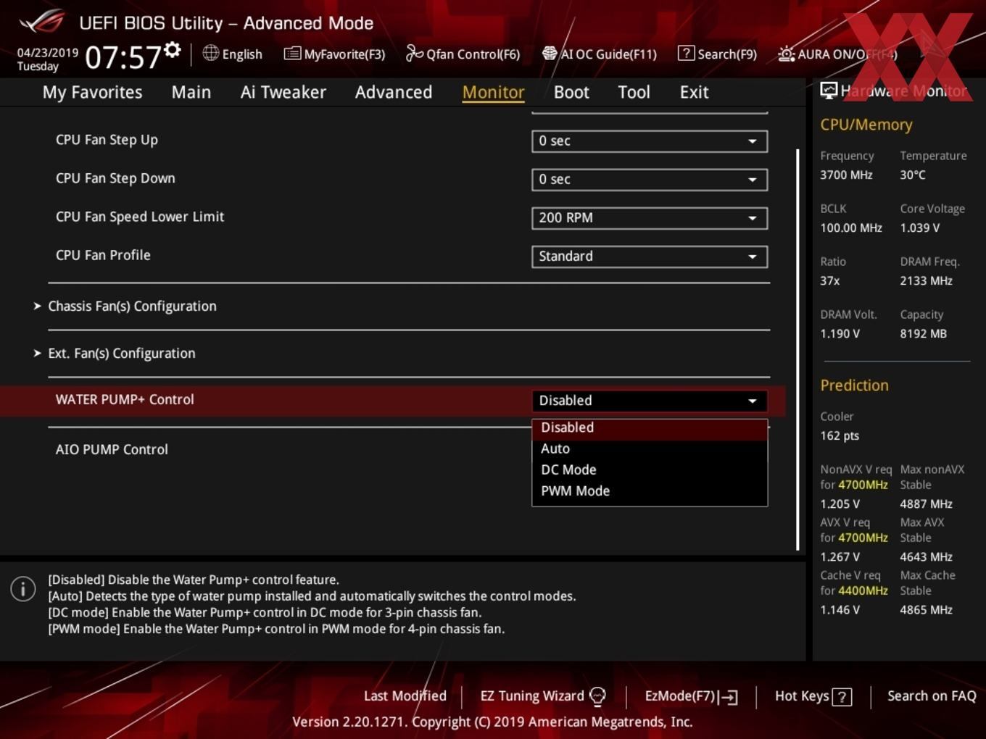
Task: Toggle AURA ON/OFF lighting icon
Action: 786,54
